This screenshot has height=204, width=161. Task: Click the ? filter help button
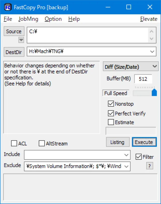149,166
